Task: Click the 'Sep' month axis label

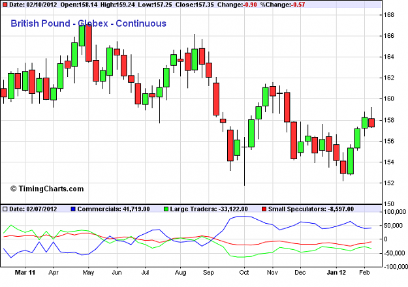Action: (x=208, y=273)
